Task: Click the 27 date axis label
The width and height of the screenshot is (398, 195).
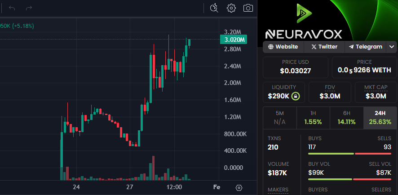Action: 130,187
